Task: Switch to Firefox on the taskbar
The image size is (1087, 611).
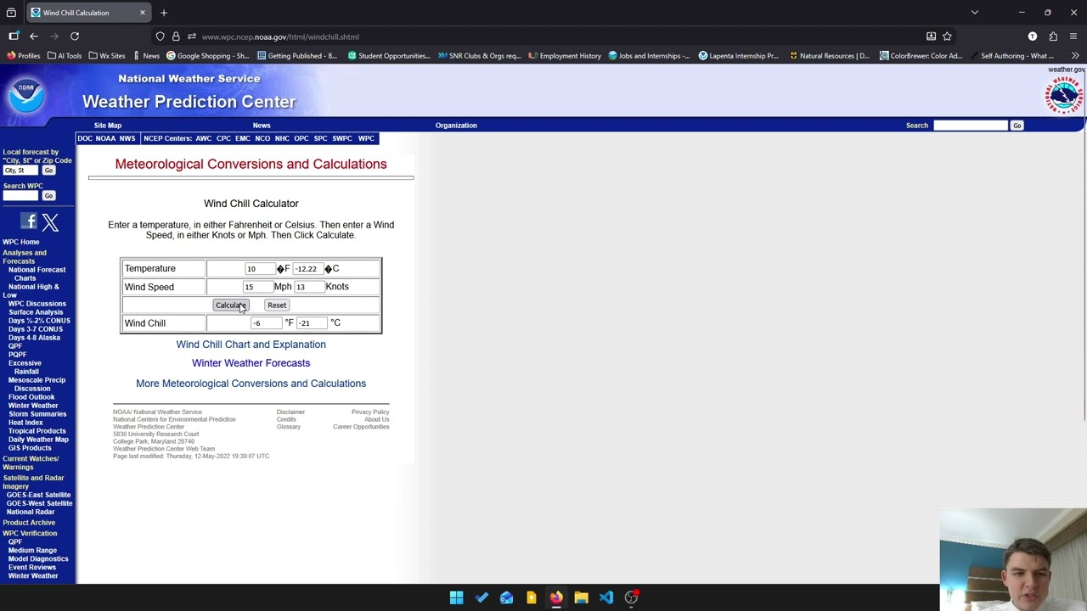Action: [x=556, y=597]
